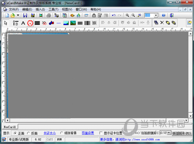Open the 工具(T) menu
Screen dimensions: 194x144
(x=53, y=9)
